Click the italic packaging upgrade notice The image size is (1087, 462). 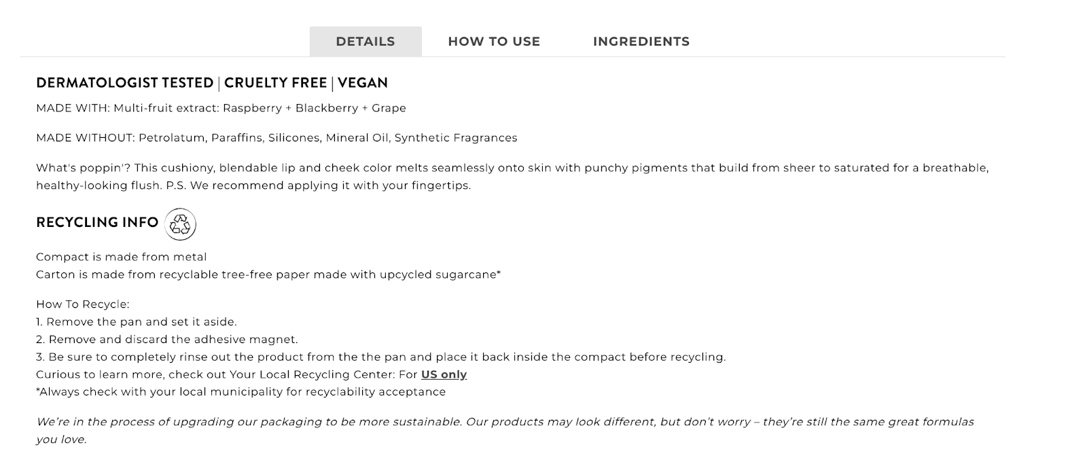[476, 423]
